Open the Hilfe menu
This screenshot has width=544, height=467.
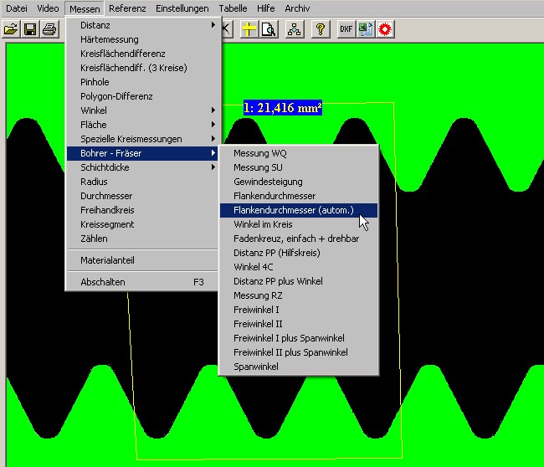pyautogui.click(x=266, y=8)
